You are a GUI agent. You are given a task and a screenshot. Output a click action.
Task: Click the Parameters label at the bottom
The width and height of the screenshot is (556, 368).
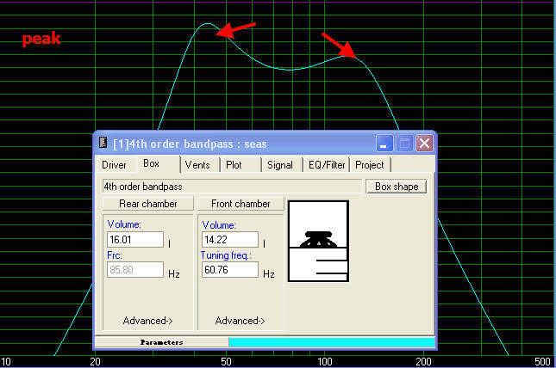(x=162, y=342)
